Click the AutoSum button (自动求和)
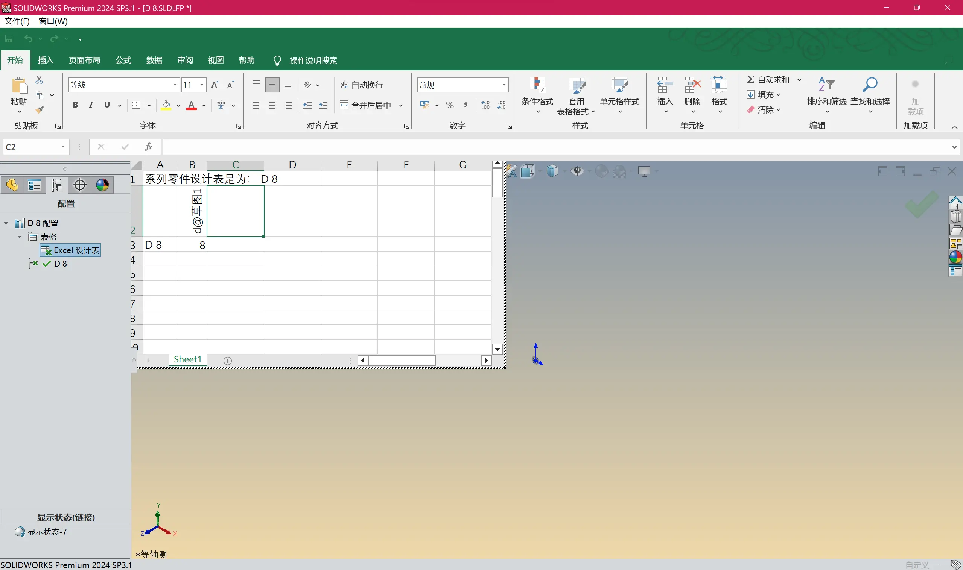Screen dimensions: 963x570 click(768, 79)
